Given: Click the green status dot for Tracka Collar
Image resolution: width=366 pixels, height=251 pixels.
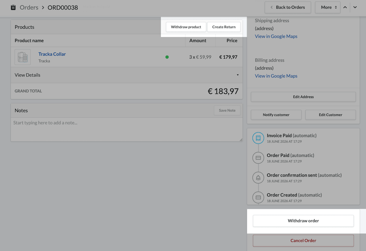Looking at the screenshot, I should (167, 57).
